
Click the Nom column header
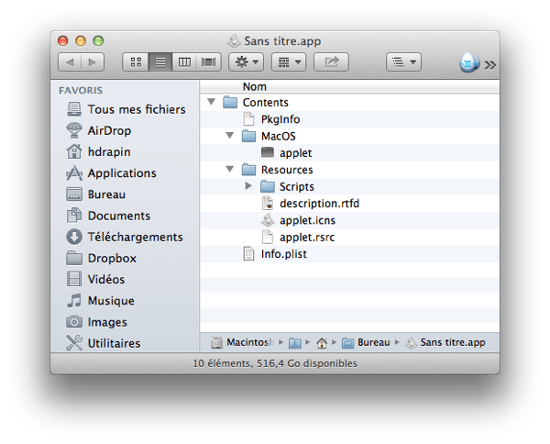(x=255, y=86)
